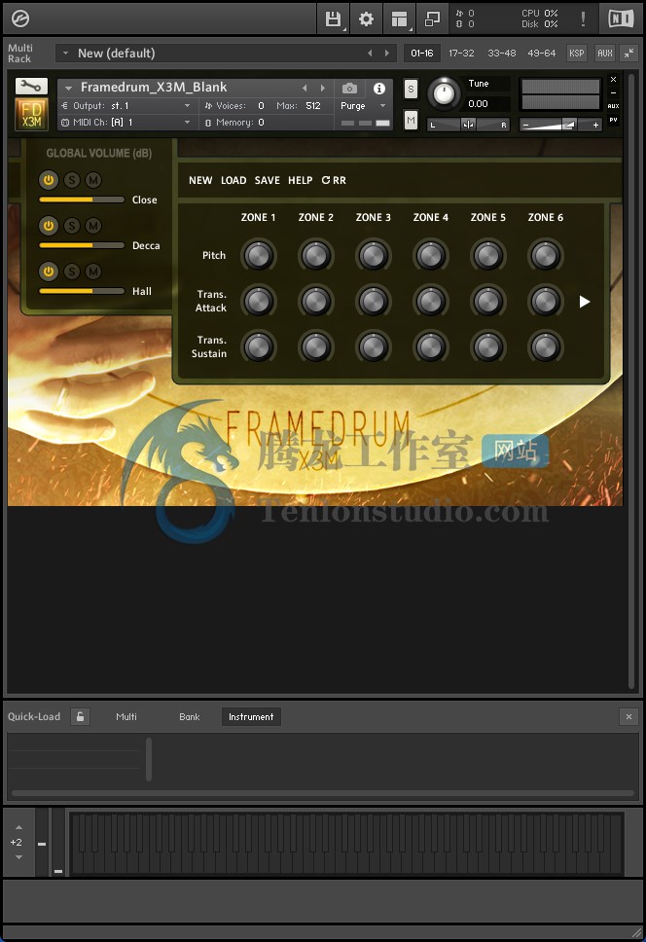Adjust the Hall volume slider
The height and width of the screenshot is (942, 646).
82,291
